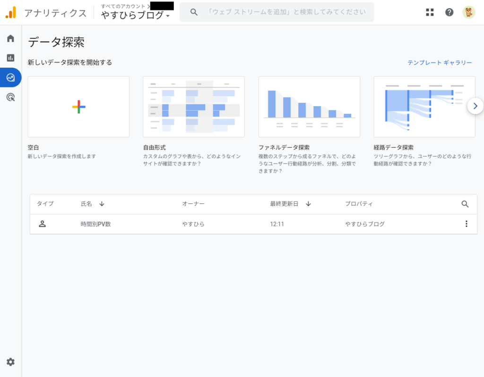Open the three-dot menu for 時間別PV数
The image size is (484, 377).
[467, 224]
